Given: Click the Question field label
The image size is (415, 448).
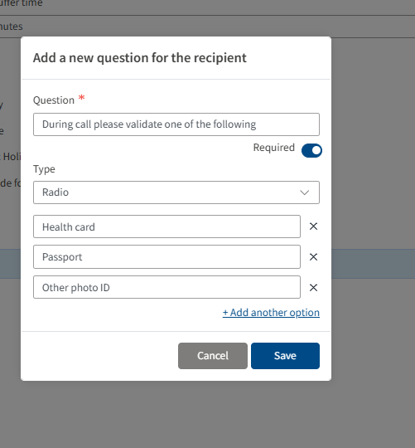Looking at the screenshot, I should pyautogui.click(x=54, y=100).
